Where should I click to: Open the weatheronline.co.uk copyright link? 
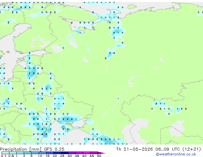point(176,154)
